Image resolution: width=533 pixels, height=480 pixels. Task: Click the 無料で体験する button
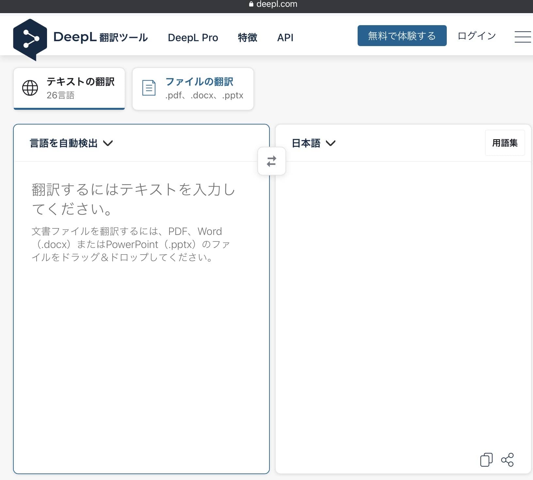click(402, 36)
